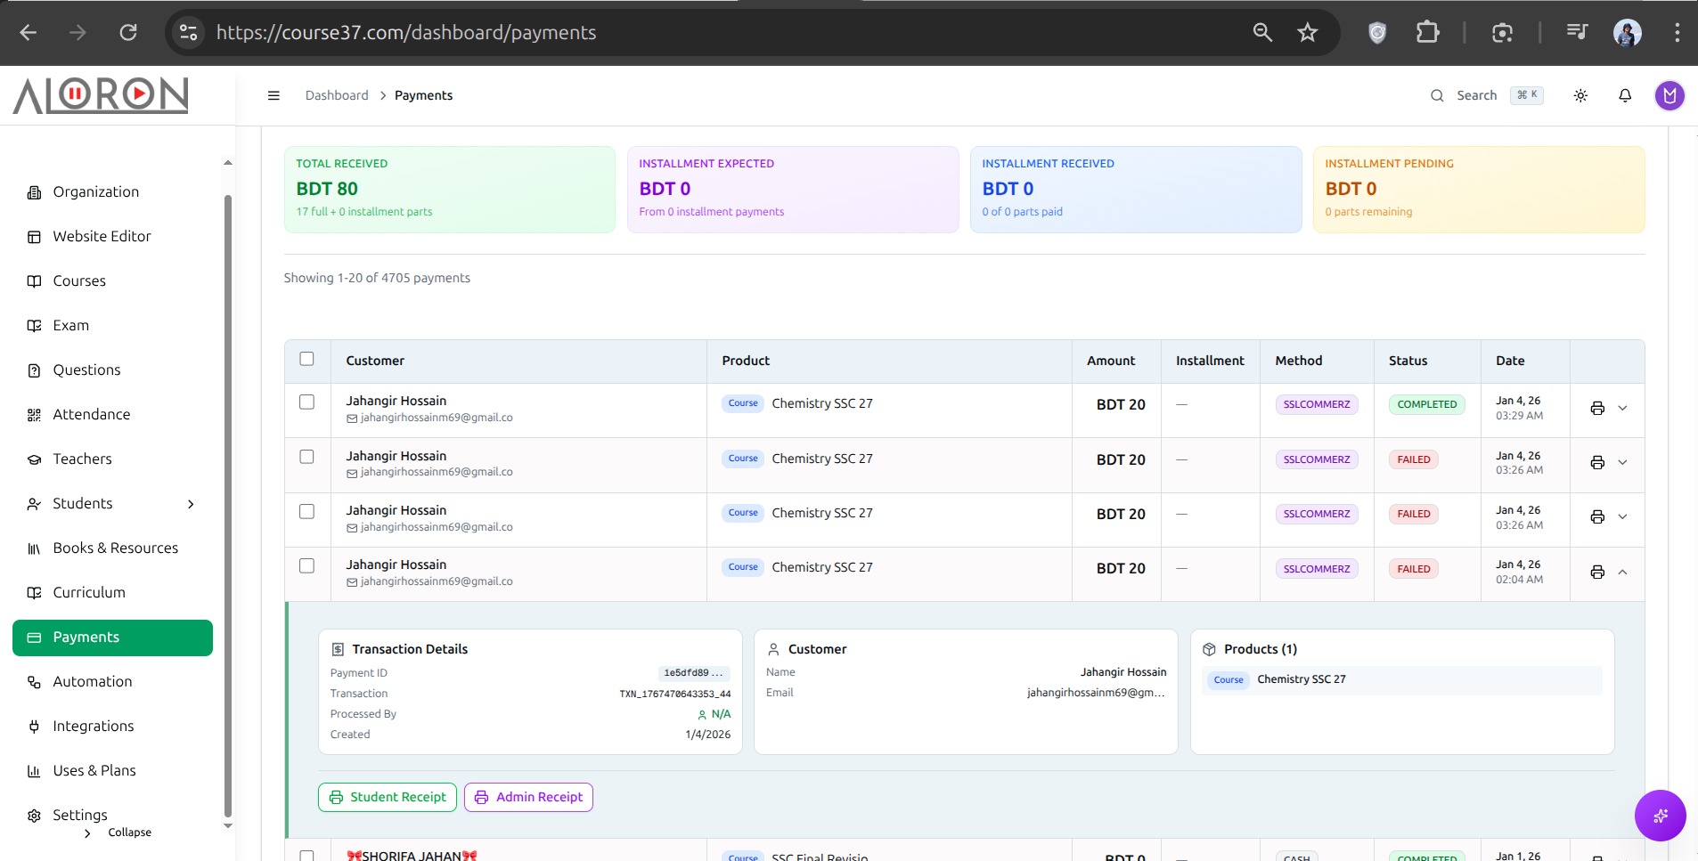Click the Admin Receipt button

coord(528,797)
